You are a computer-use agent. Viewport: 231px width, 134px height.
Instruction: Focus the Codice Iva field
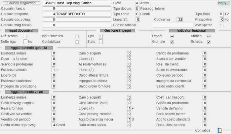(x=180, y=19)
